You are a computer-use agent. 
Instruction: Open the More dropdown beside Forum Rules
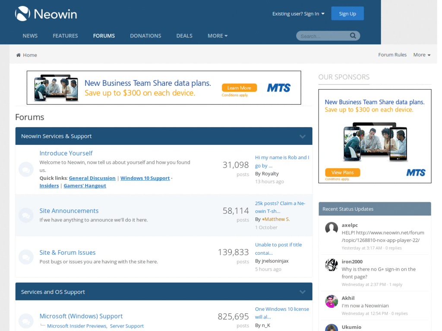(x=422, y=55)
